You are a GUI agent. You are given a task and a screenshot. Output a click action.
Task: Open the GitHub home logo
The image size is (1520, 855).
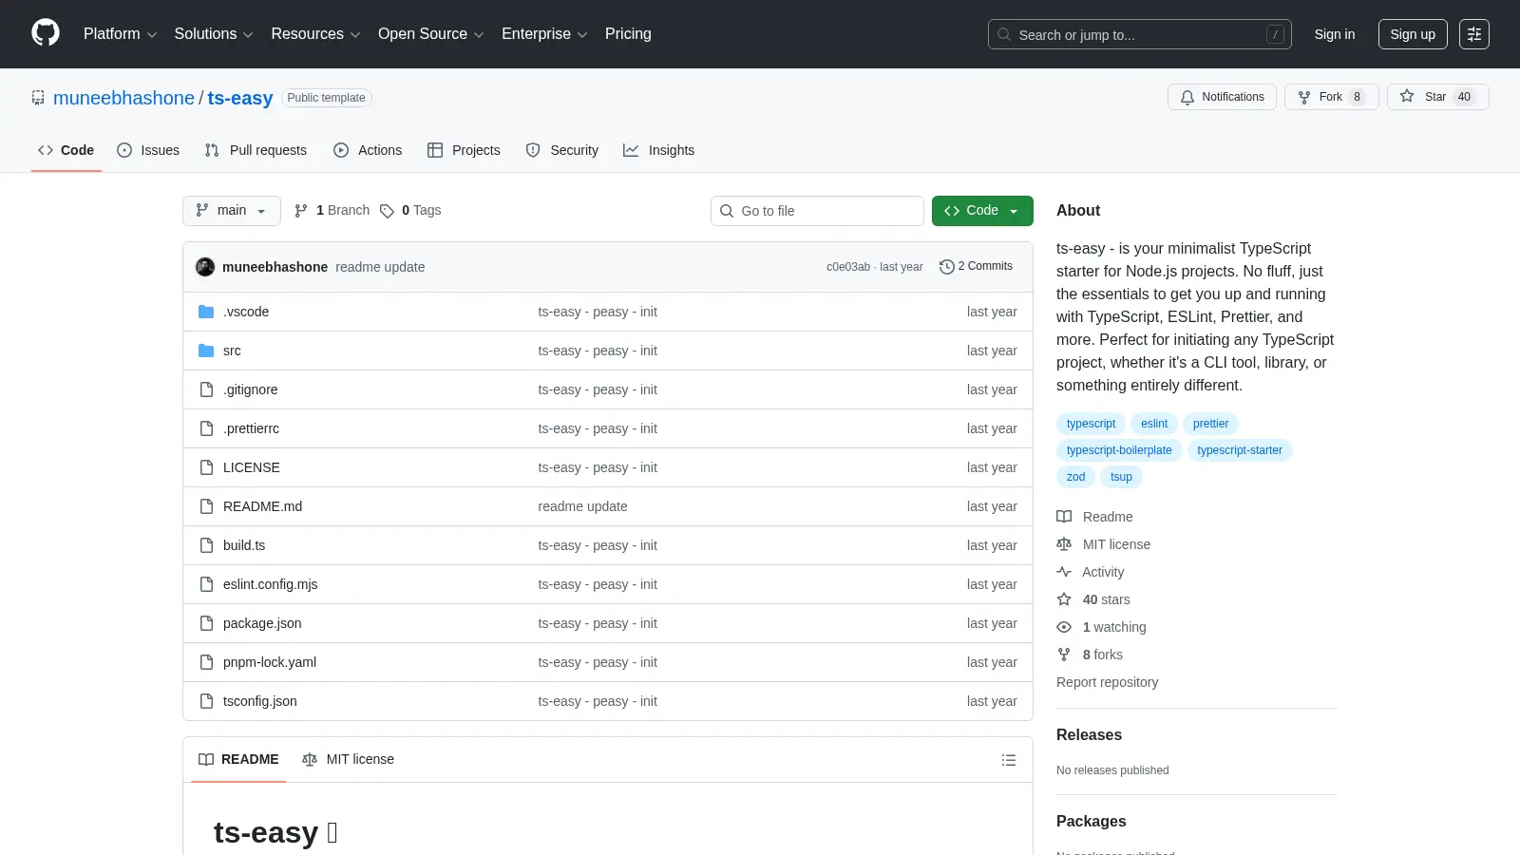pos(46,33)
